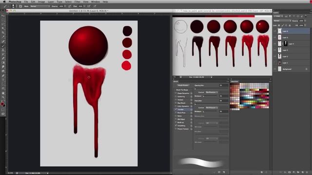This screenshot has height=175, width=312.
Task: Select Brush Tip Shape option
Action: coord(182,90)
